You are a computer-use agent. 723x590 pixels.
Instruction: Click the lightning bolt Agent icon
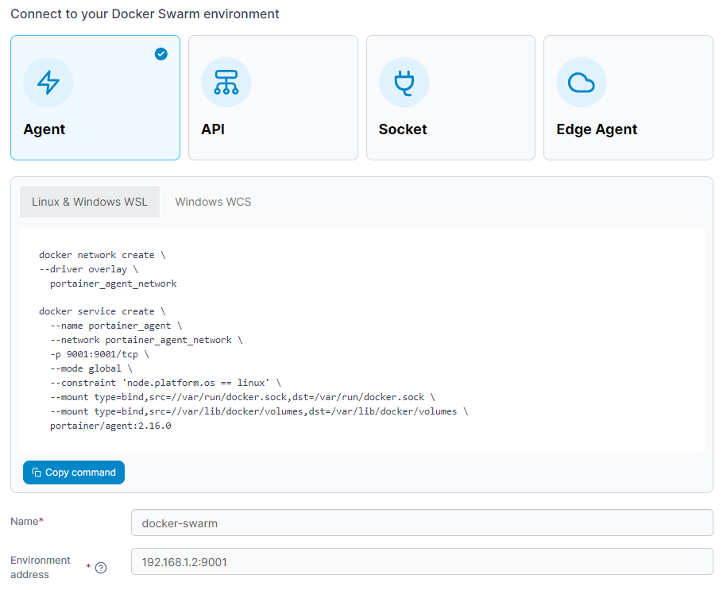pos(48,83)
